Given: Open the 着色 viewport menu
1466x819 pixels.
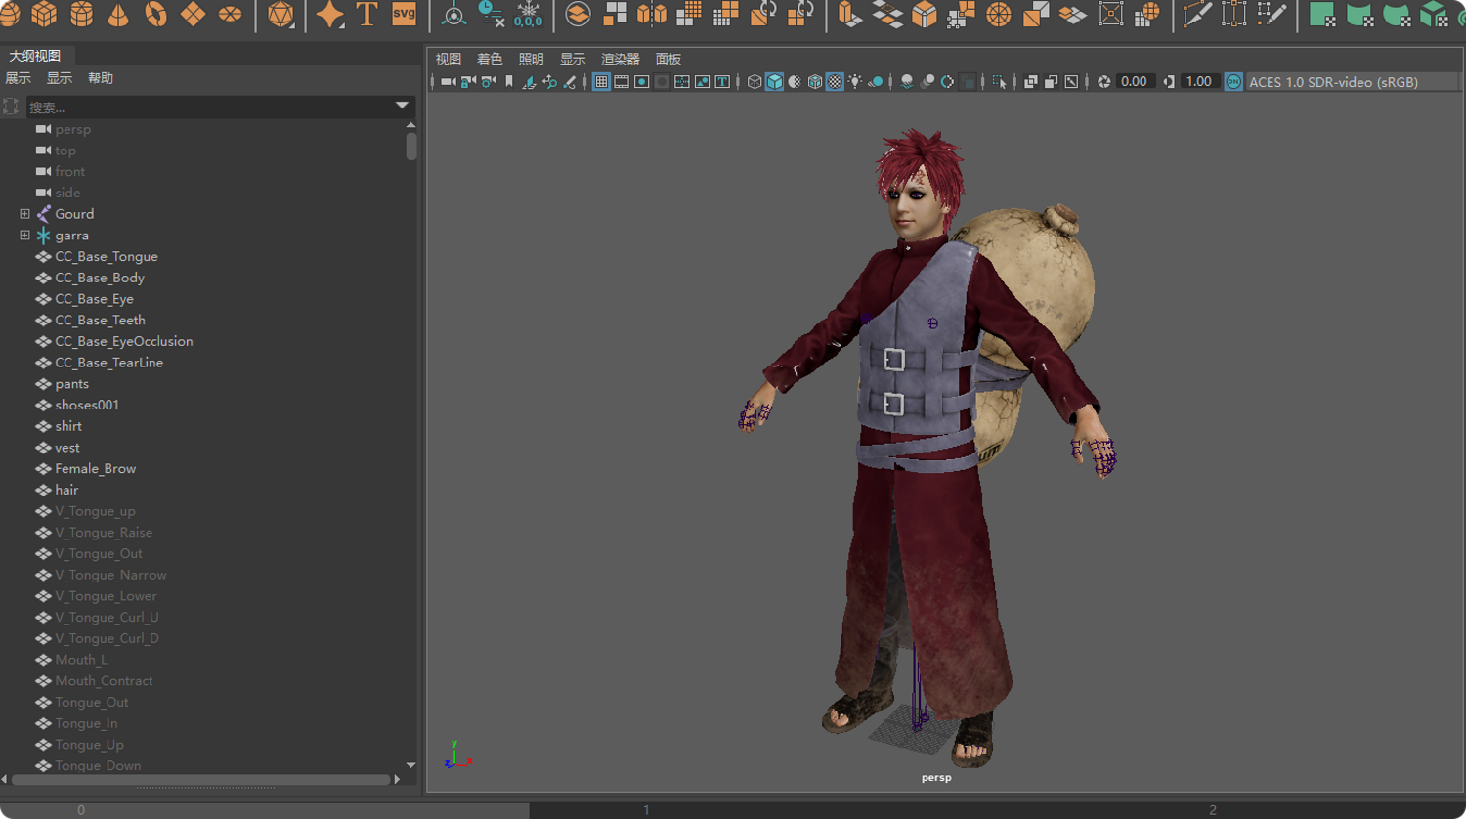Looking at the screenshot, I should 490,59.
